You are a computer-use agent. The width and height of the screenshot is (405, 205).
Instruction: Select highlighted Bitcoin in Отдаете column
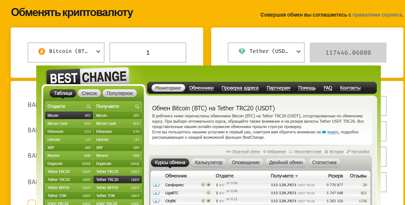[69, 115]
